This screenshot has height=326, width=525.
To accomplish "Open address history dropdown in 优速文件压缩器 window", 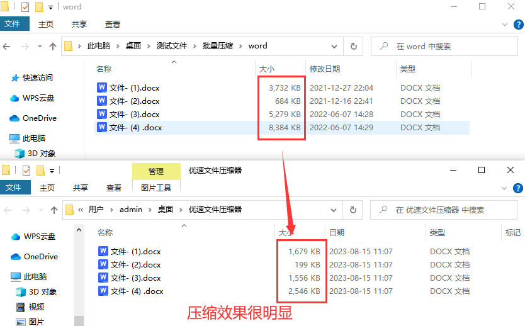I will tap(334, 210).
